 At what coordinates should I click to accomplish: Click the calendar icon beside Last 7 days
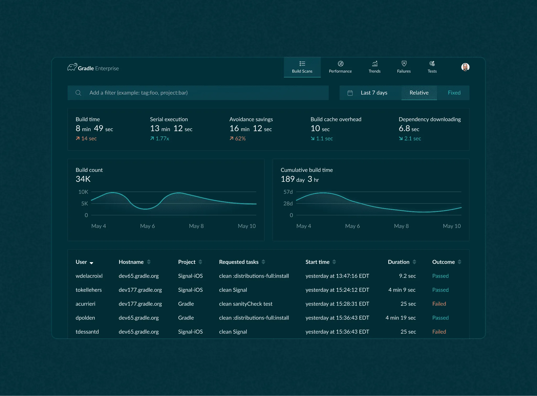coord(350,93)
